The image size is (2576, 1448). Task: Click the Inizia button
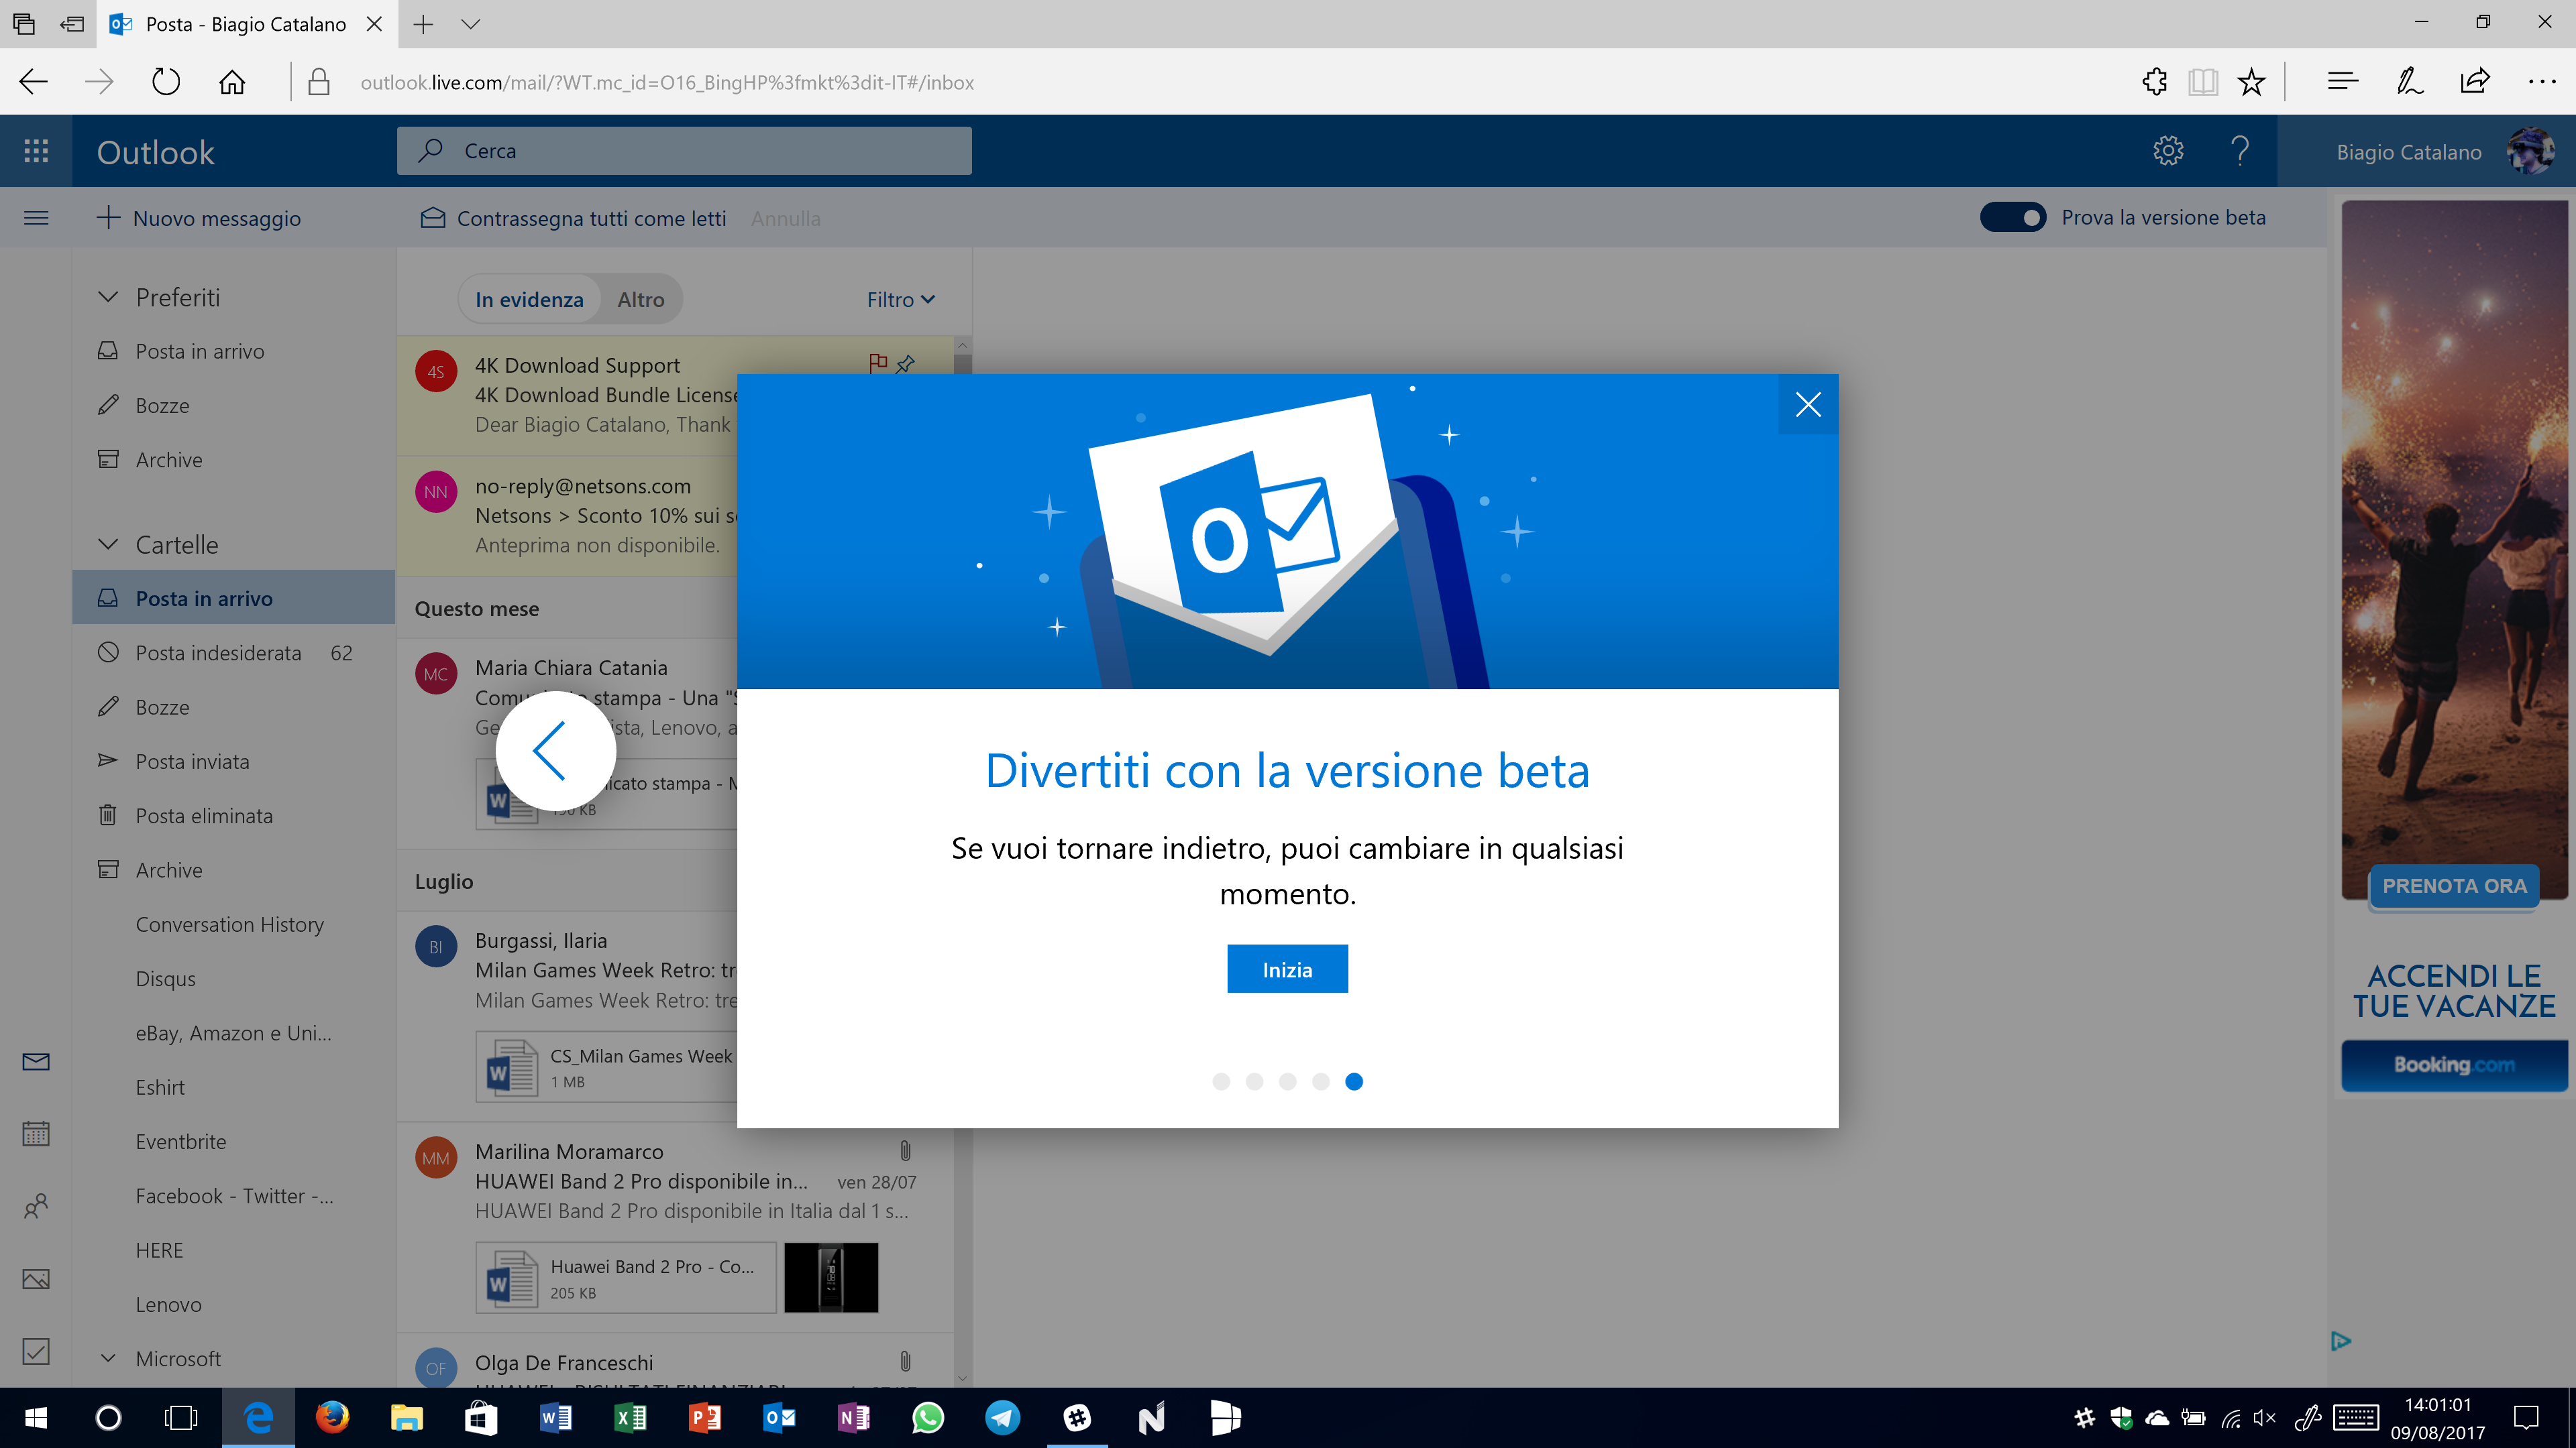1287,969
